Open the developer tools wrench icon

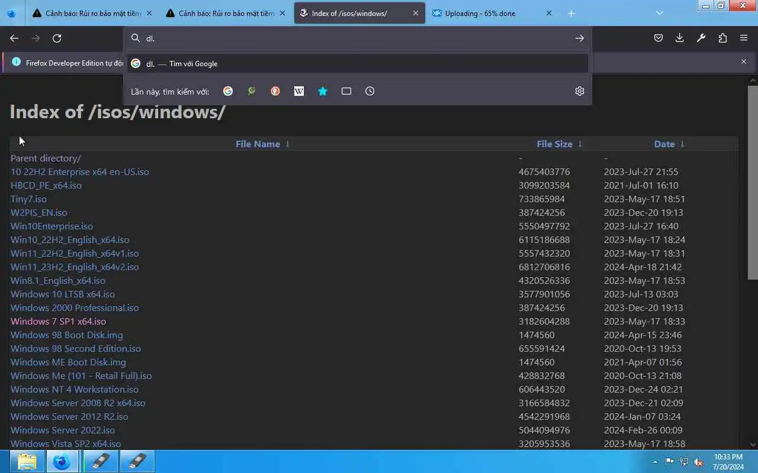tap(701, 38)
